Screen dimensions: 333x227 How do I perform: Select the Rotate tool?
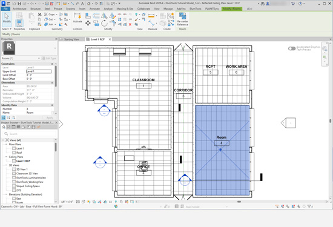click(x=104, y=23)
